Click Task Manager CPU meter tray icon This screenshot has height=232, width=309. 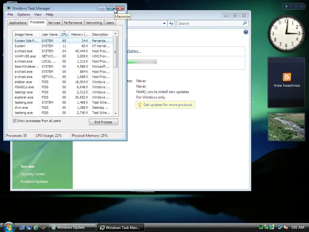pos(261,227)
